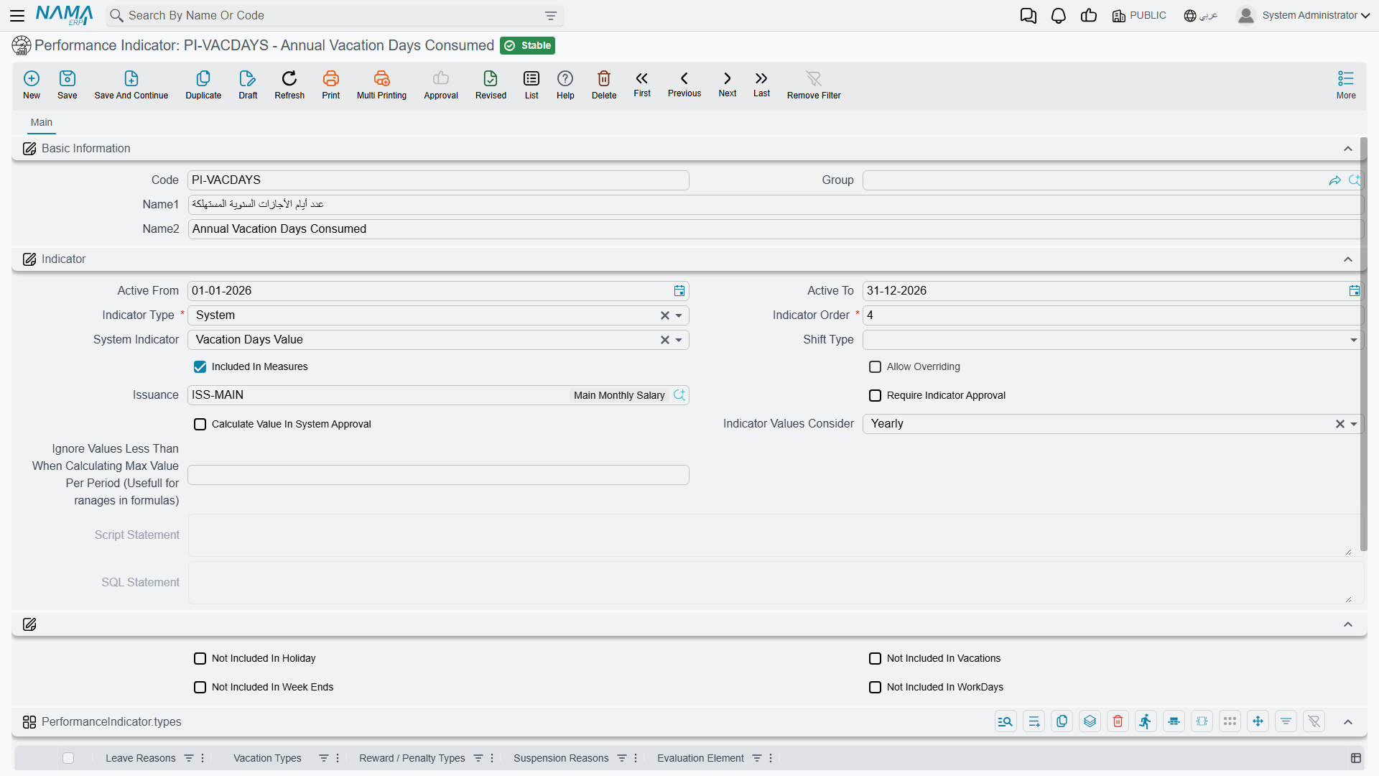Check Not Included In Week Ends

coord(200,688)
